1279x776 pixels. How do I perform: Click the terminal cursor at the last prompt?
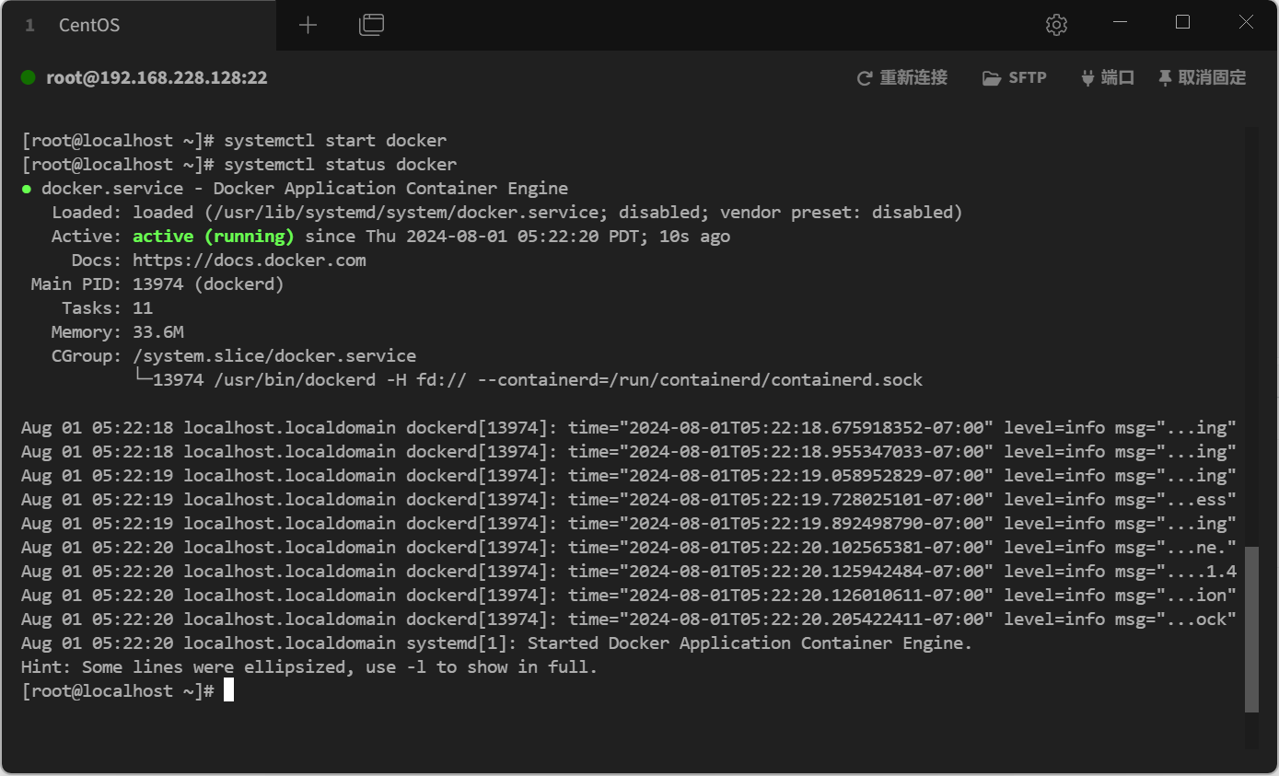tap(228, 690)
